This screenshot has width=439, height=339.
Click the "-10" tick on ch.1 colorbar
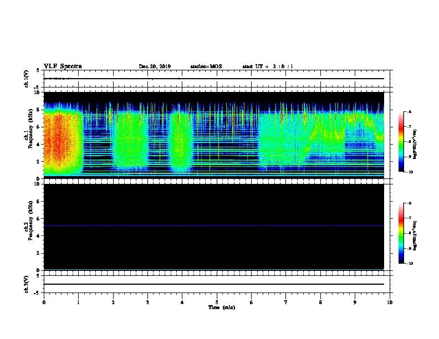click(x=410, y=172)
